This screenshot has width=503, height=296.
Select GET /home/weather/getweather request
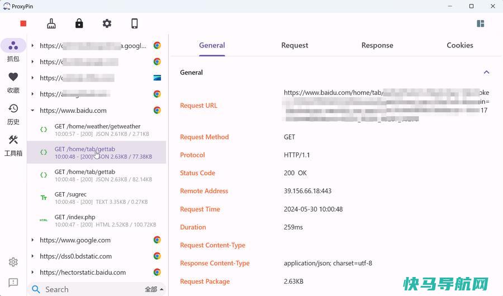point(96,130)
